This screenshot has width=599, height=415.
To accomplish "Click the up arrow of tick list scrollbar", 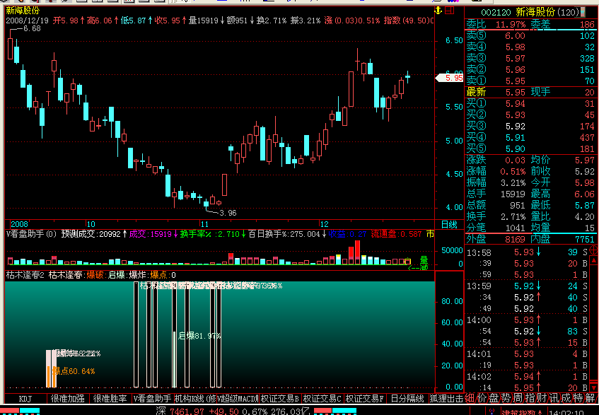I will point(593,260).
